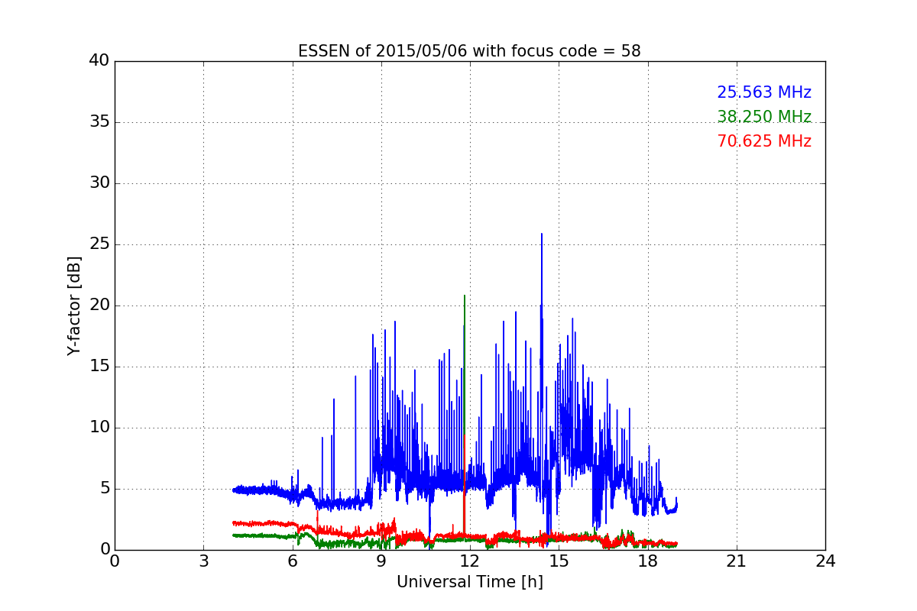Select the green 38.250 MHz legend label

pyautogui.click(x=764, y=117)
